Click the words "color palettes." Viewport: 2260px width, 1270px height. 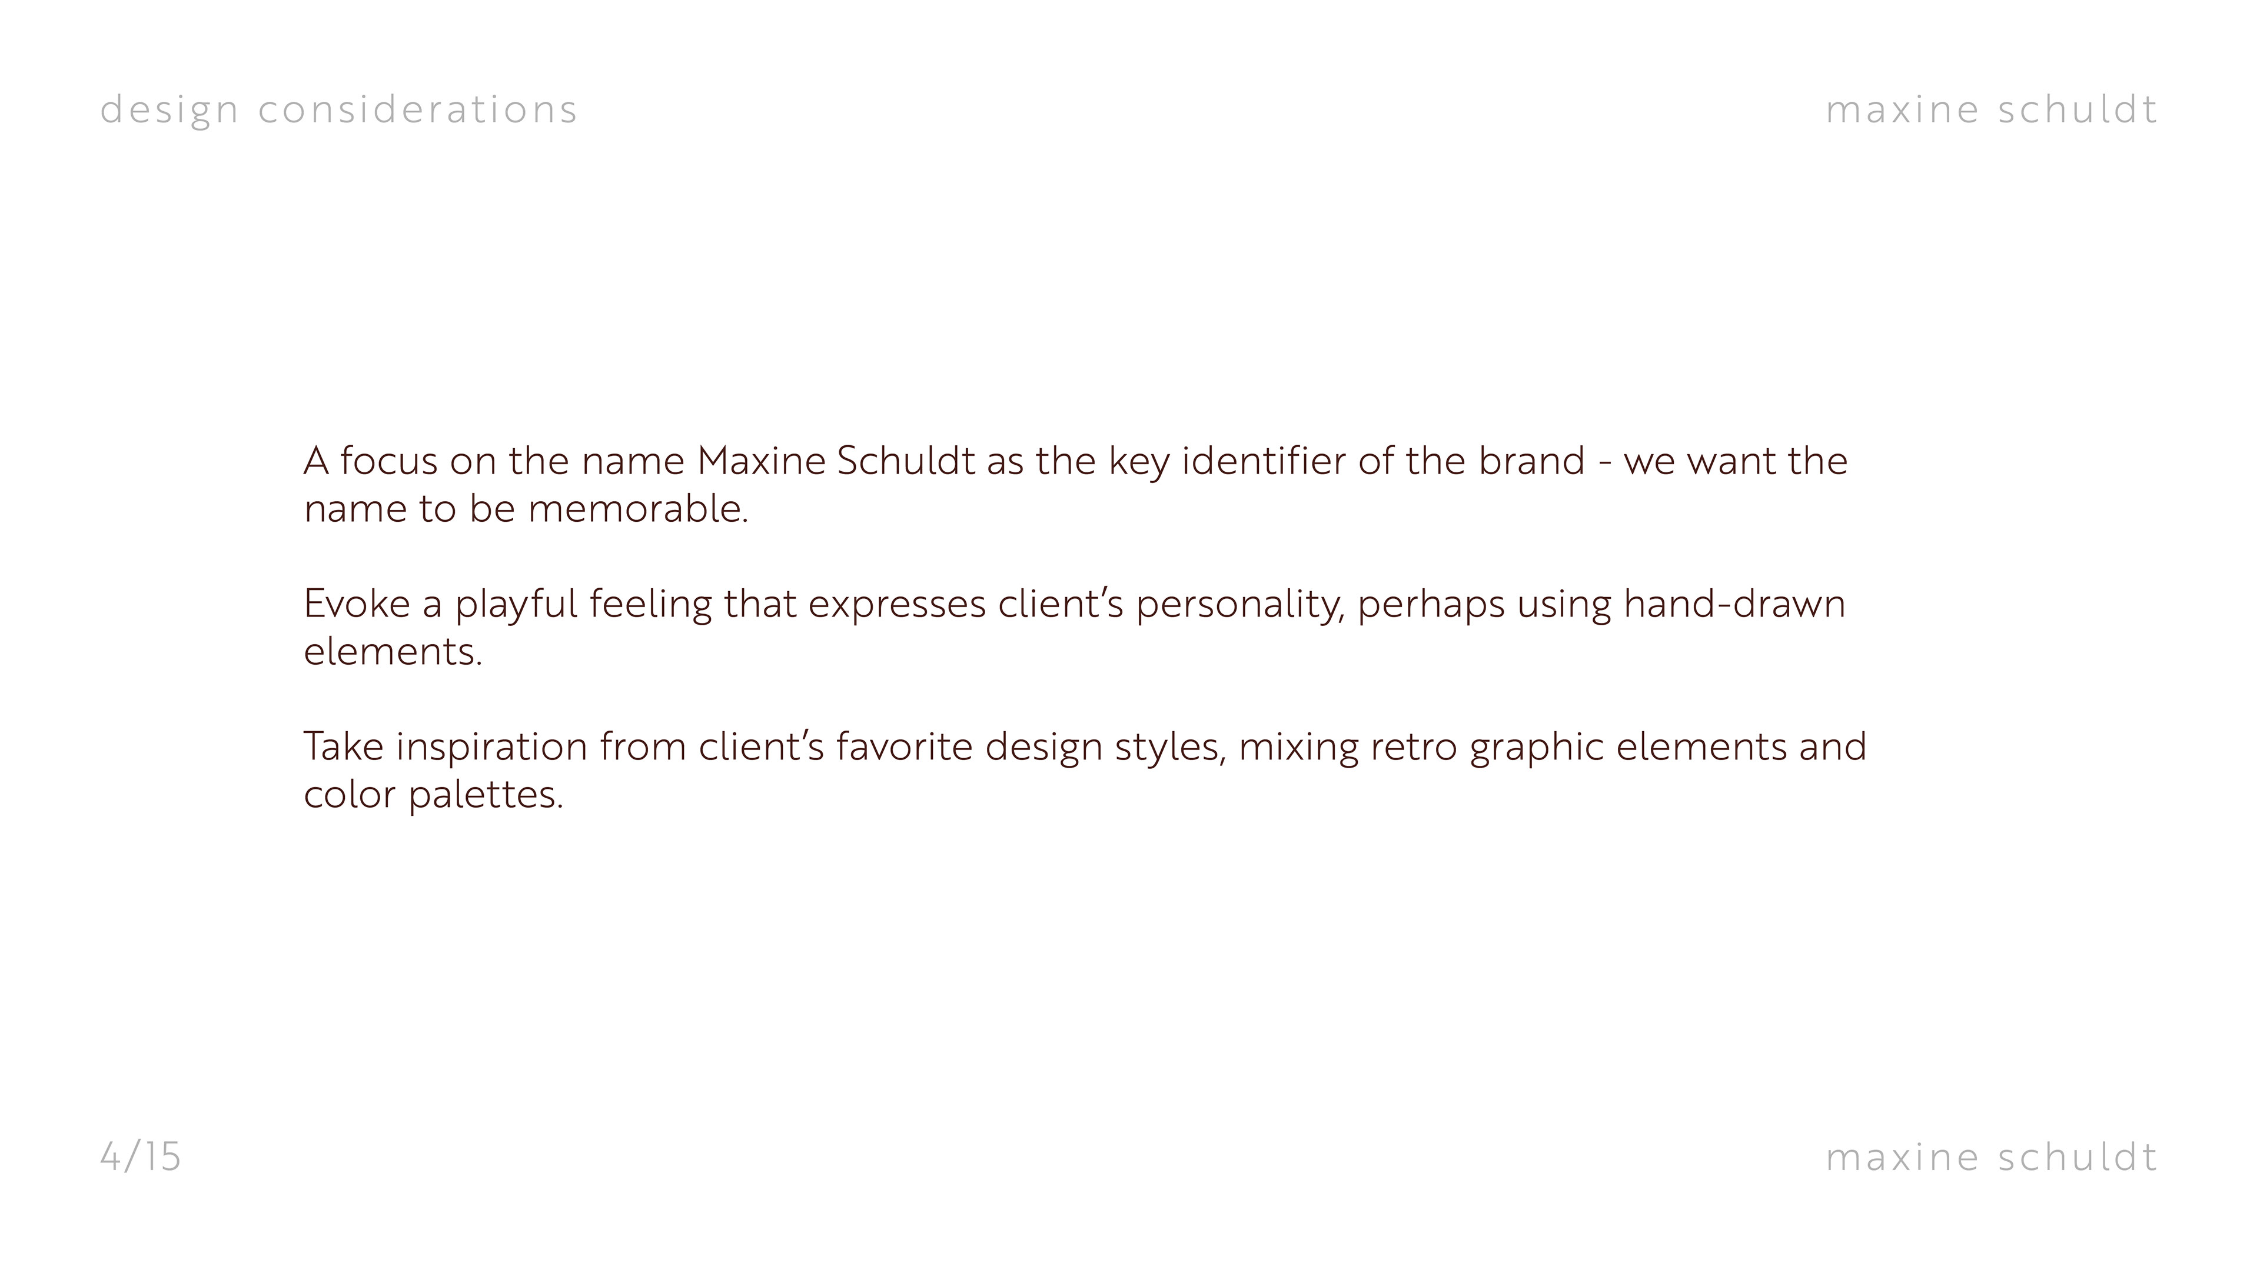tap(433, 795)
